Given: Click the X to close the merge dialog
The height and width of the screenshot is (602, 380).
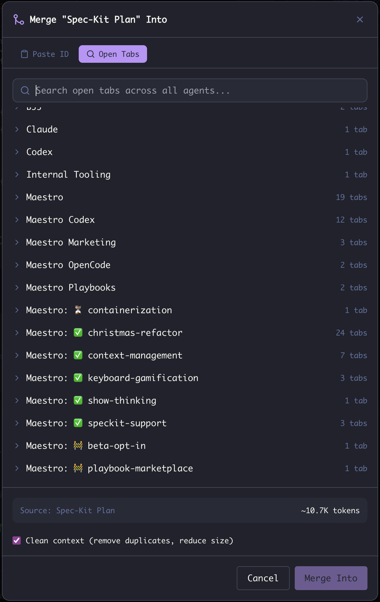Looking at the screenshot, I should pos(360,19).
